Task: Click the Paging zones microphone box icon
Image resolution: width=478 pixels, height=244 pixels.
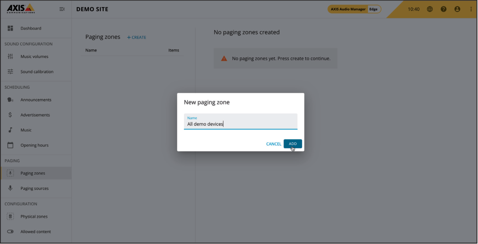Action: pyautogui.click(x=10, y=173)
